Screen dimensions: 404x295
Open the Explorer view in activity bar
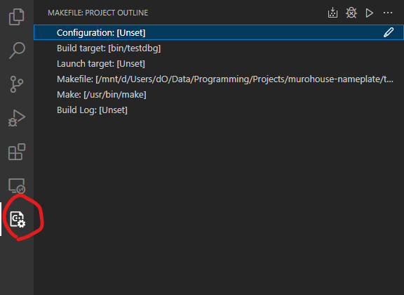tap(17, 17)
